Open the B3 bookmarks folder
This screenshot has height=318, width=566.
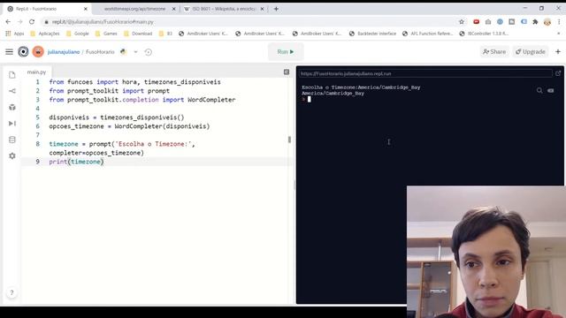[165, 34]
